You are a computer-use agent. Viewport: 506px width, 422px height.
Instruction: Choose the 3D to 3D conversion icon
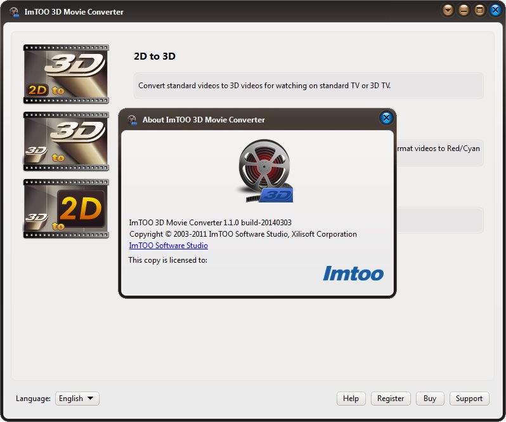[66, 142]
